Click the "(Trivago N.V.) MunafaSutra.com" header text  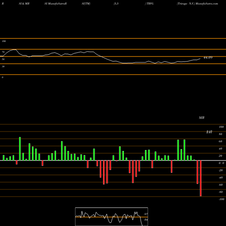(x=198, y=4)
